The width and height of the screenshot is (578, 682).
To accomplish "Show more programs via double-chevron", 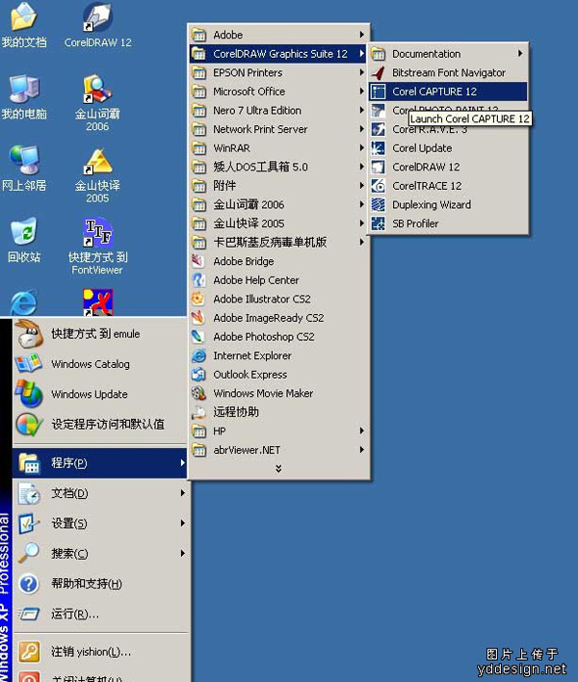I will (278, 468).
